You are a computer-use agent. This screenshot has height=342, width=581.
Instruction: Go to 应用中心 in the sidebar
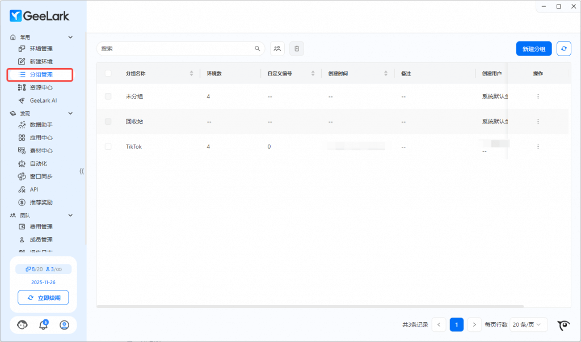click(41, 138)
